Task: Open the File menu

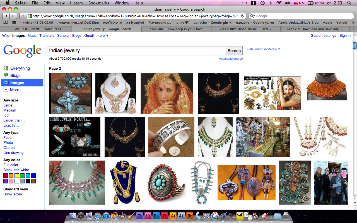Action: tap(35, 3)
